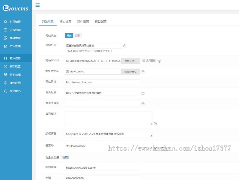Image resolution: width=239 pixels, height=180 pixels.
Task: Click help icon beside 远程图片 checkbox
Action: click(159, 61)
